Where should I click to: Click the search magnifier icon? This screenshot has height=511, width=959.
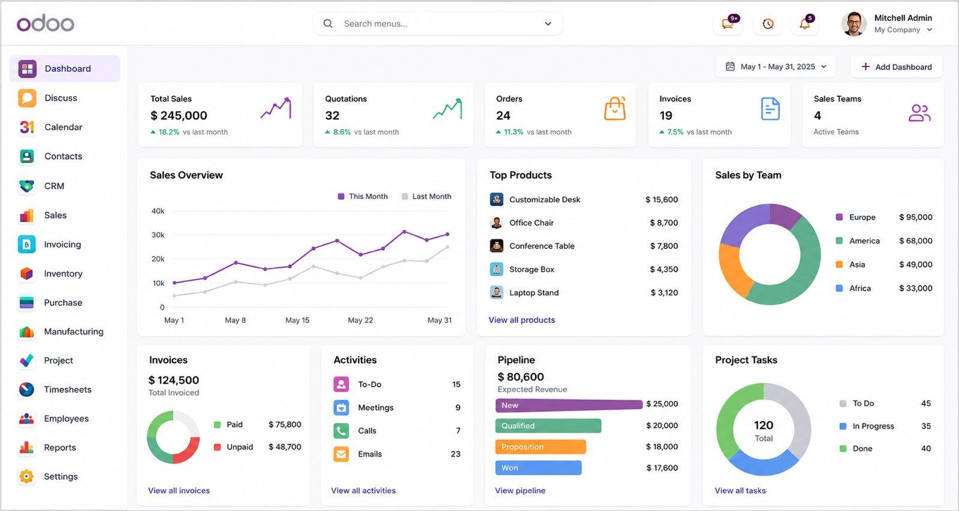coord(328,24)
